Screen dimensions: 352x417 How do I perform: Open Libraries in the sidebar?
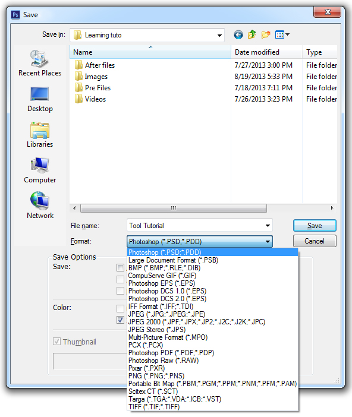pyautogui.click(x=40, y=135)
